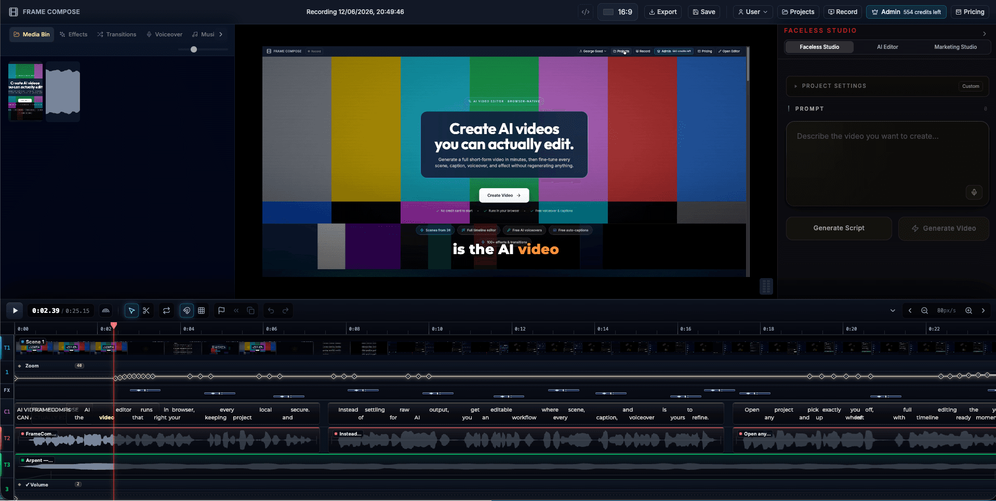The image size is (996, 501).
Task: Undo the last timeline action
Action: tap(271, 311)
